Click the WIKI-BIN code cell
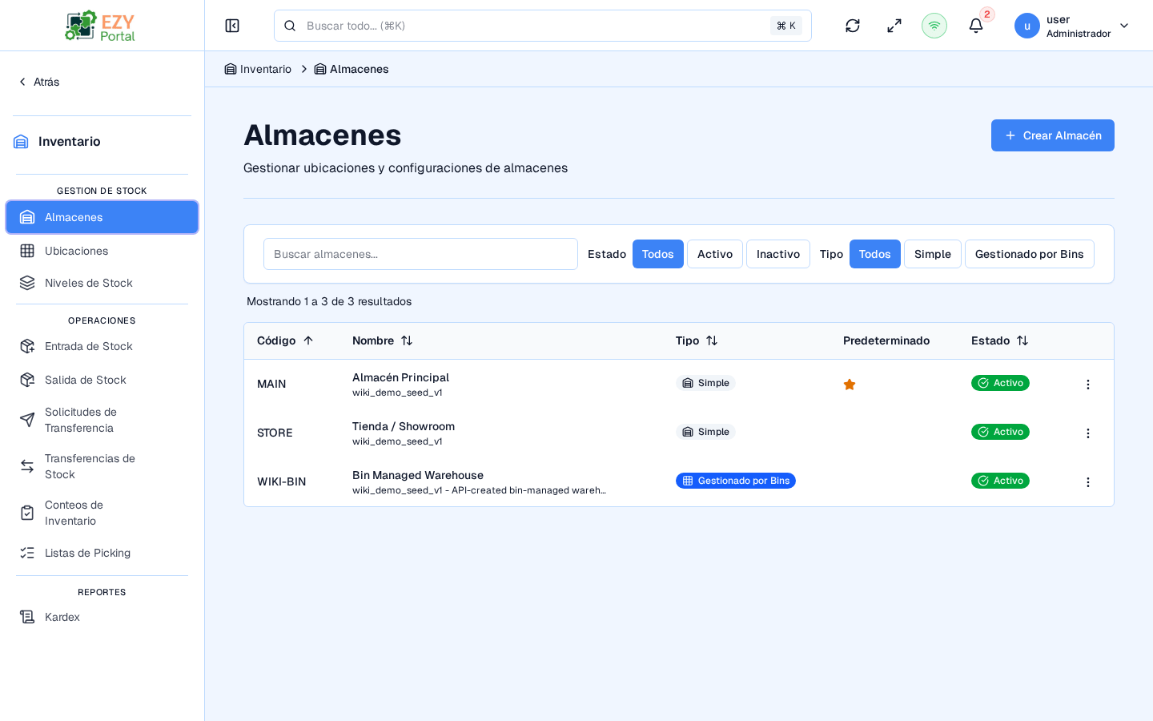 pyautogui.click(x=282, y=481)
